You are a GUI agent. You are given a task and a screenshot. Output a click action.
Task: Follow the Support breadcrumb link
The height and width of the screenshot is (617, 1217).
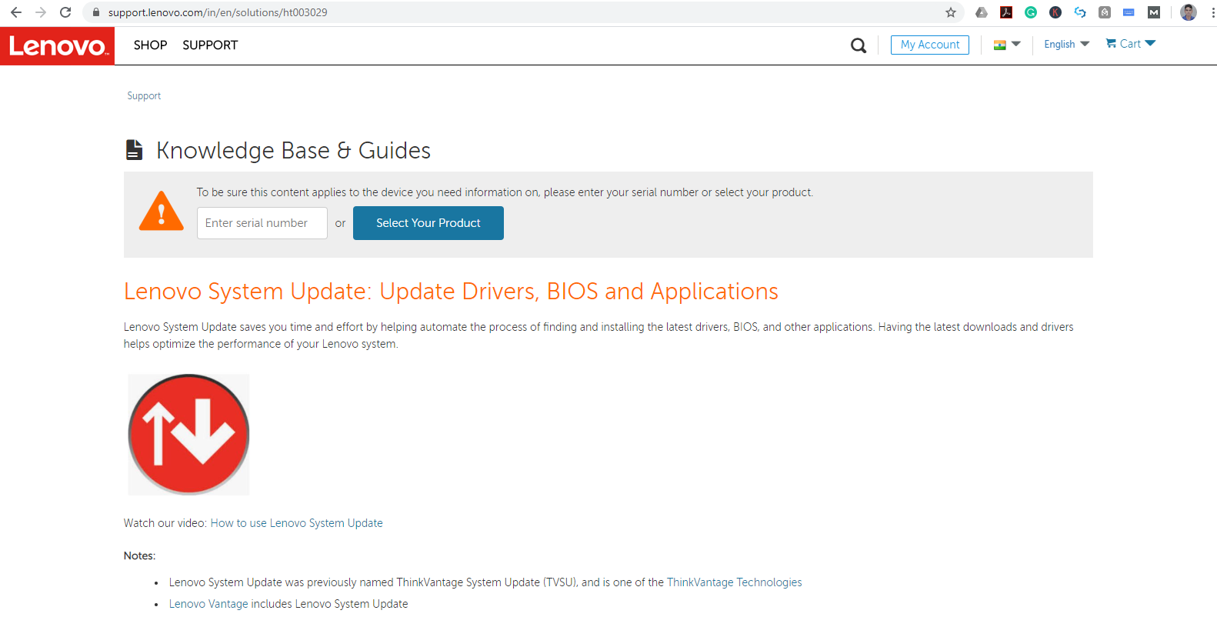pos(144,96)
